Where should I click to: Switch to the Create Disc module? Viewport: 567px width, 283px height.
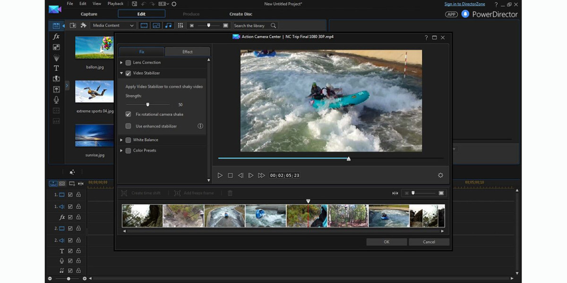pyautogui.click(x=241, y=14)
